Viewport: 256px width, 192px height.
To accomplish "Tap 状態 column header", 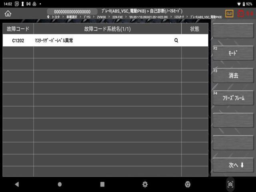I will (195, 29).
